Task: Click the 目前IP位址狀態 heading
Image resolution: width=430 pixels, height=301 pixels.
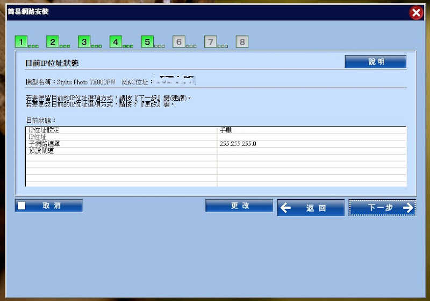Action: click(x=52, y=63)
